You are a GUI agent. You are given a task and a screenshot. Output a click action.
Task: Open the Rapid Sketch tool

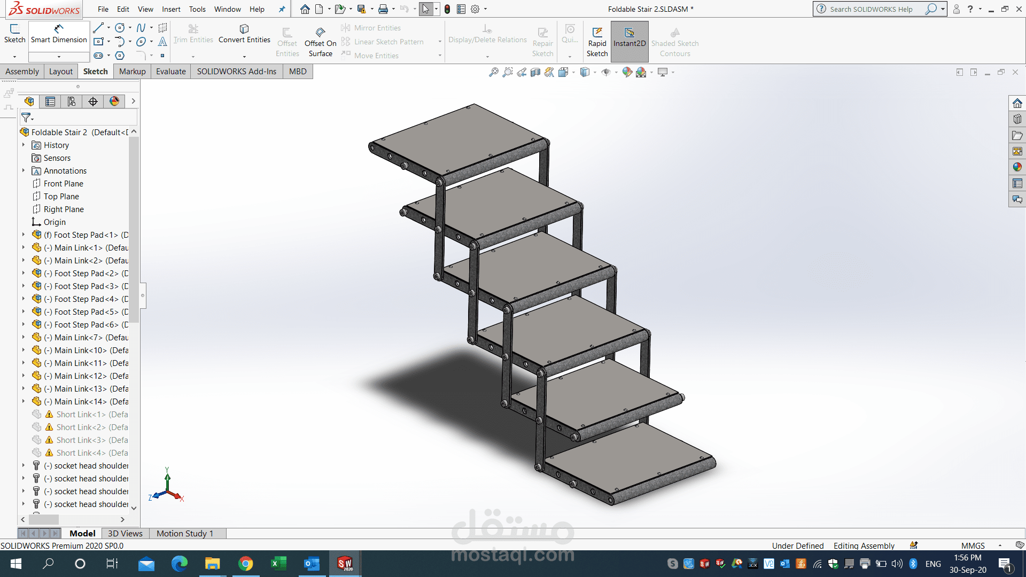(x=597, y=42)
